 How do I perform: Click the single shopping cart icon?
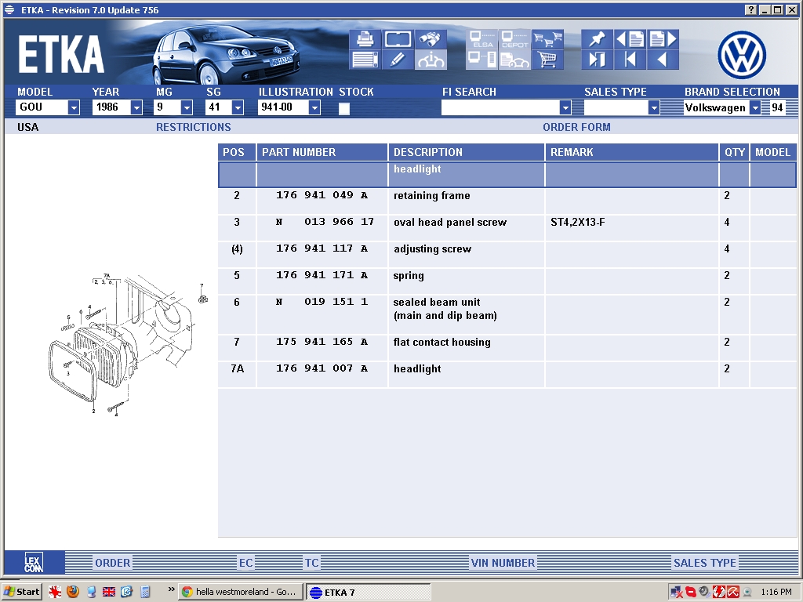click(547, 60)
